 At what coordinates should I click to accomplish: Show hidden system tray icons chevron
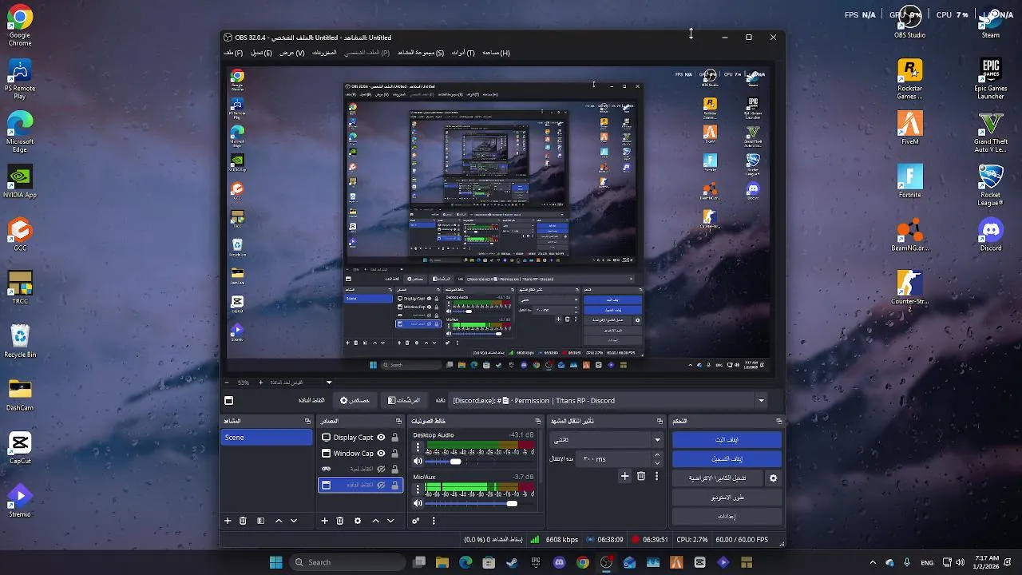pos(872,562)
